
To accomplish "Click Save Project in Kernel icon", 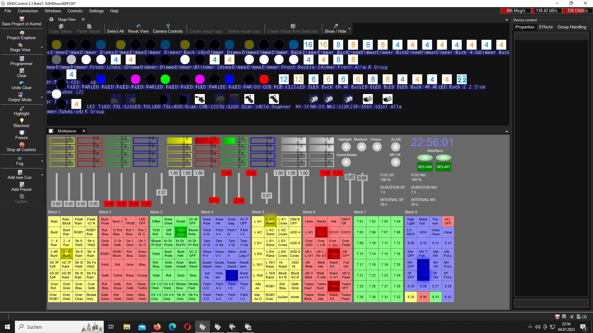I will coord(22,19).
